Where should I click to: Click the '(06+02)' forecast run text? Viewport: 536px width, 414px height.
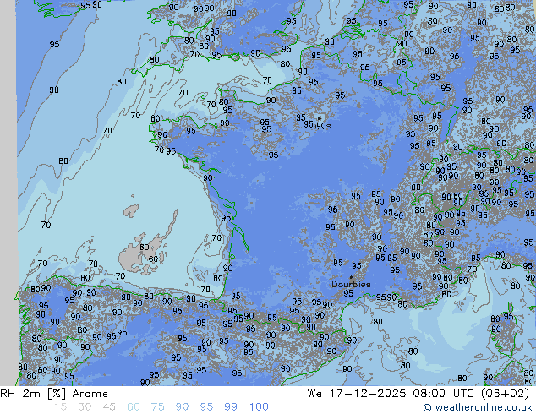(506, 394)
